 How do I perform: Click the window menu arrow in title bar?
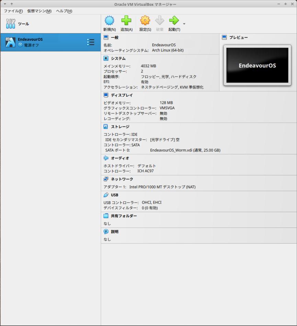pyautogui.click(x=5, y=4)
